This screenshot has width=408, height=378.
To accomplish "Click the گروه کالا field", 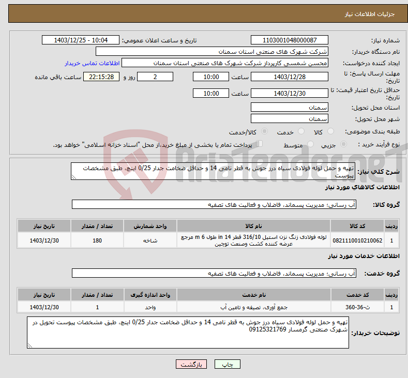I will 214,204.
